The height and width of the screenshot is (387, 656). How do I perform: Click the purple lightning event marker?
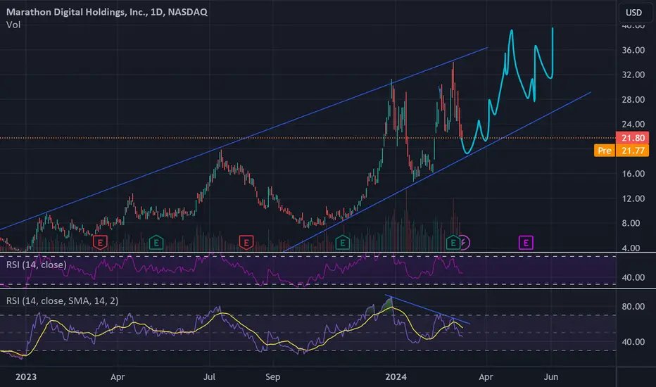(465, 242)
